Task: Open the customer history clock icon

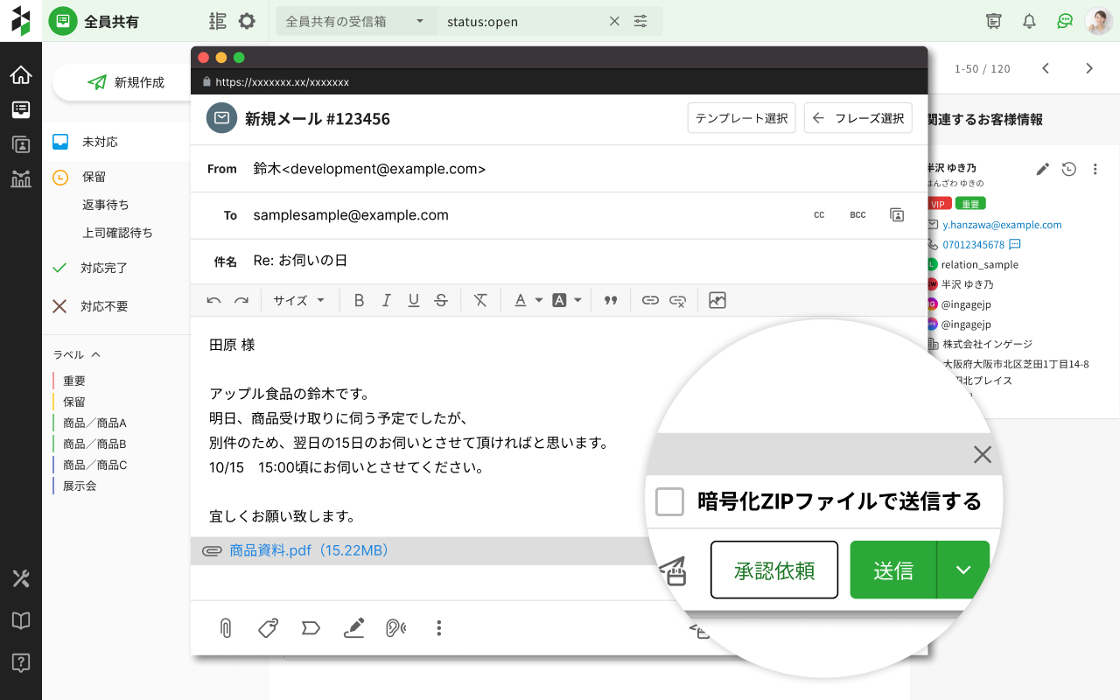Action: click(1068, 169)
